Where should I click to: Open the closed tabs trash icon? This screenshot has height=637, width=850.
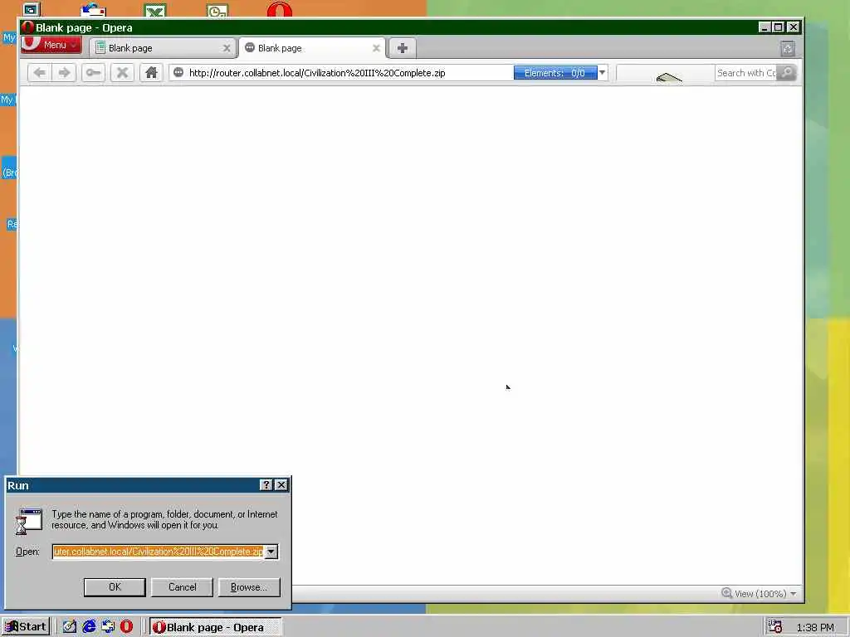coord(788,49)
